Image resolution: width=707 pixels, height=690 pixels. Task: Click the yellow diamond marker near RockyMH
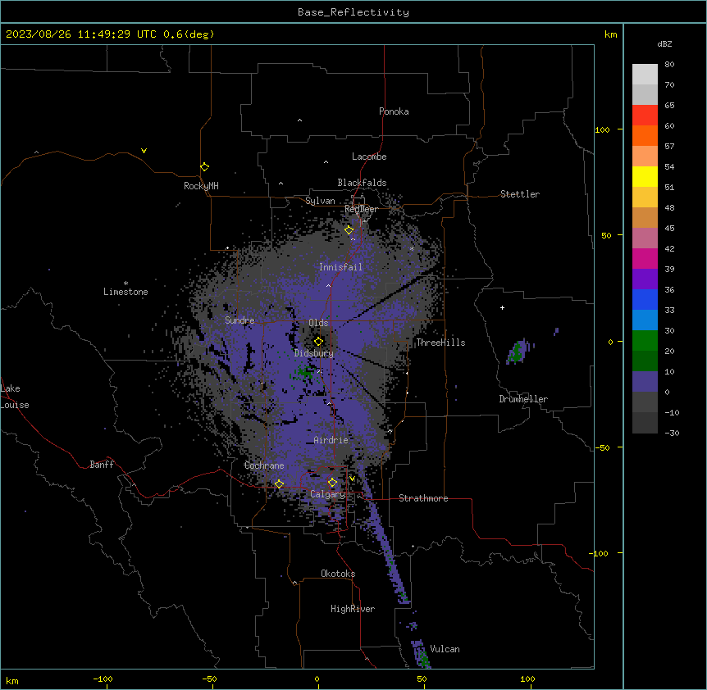[205, 166]
